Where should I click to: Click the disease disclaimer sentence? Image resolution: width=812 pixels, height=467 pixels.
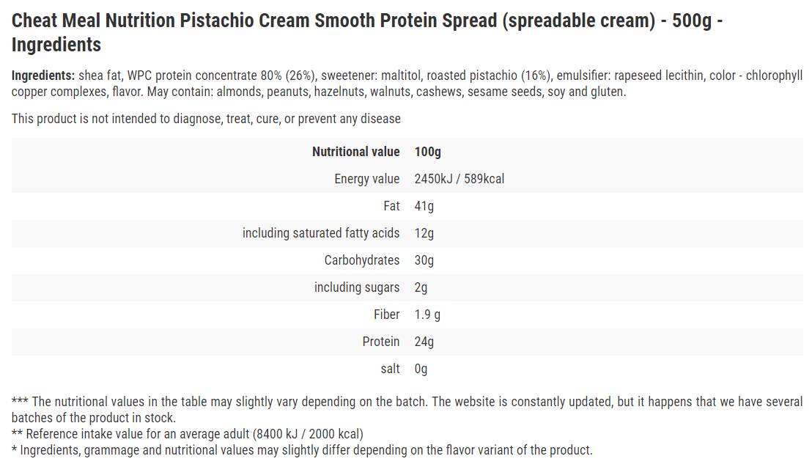pos(206,119)
